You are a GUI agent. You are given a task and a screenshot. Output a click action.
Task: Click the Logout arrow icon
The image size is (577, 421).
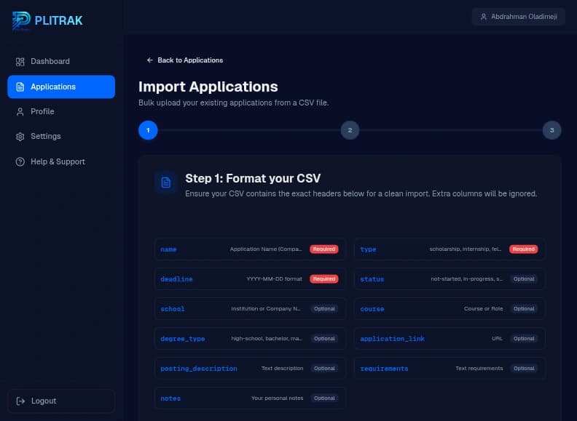coord(20,401)
